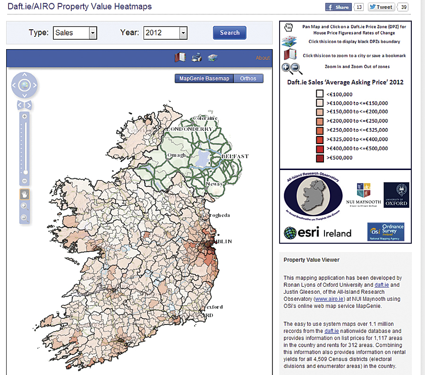Open the Type dropdown showing Sales
The height and width of the screenshot is (375, 425).
point(75,33)
